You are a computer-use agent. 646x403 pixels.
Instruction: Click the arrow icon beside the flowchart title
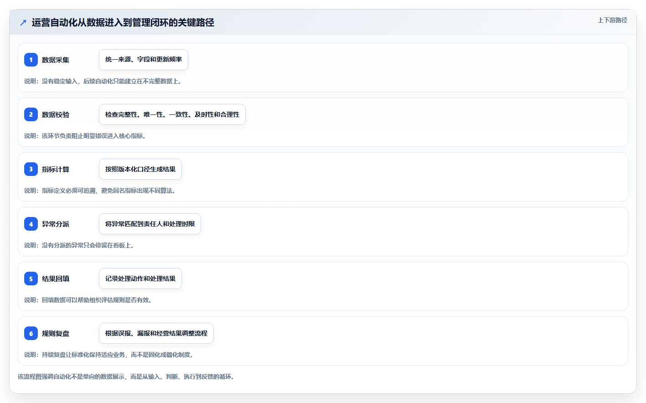[23, 22]
